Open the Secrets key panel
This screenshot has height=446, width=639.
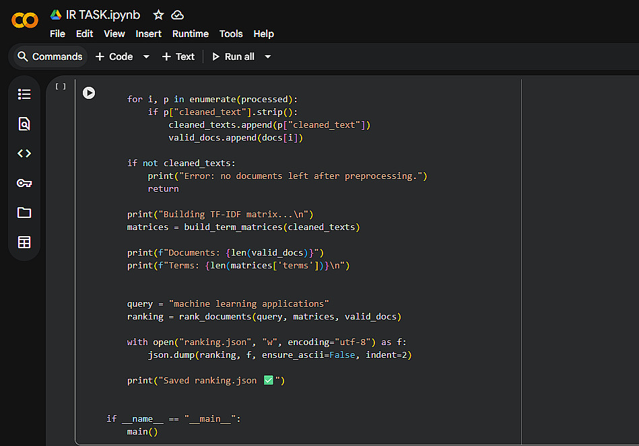tap(24, 183)
